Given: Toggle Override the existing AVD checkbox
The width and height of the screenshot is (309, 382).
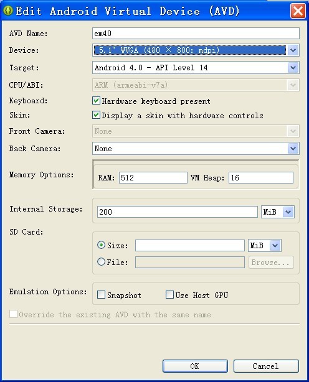Looking at the screenshot, I should coord(14,314).
